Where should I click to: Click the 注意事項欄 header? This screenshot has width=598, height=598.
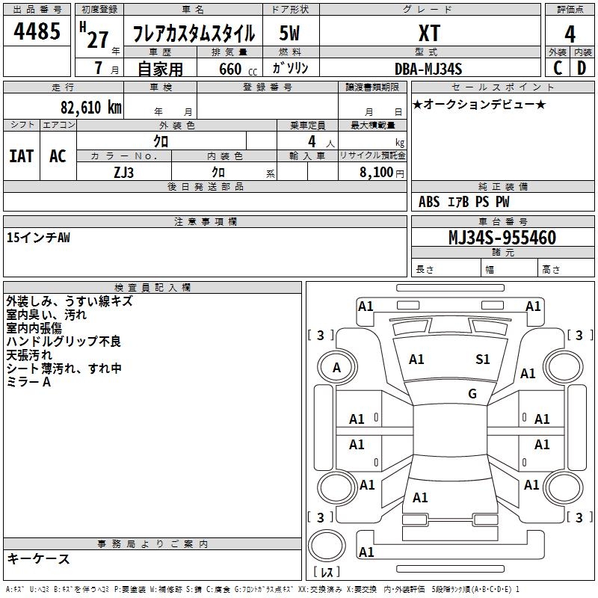tap(205, 221)
